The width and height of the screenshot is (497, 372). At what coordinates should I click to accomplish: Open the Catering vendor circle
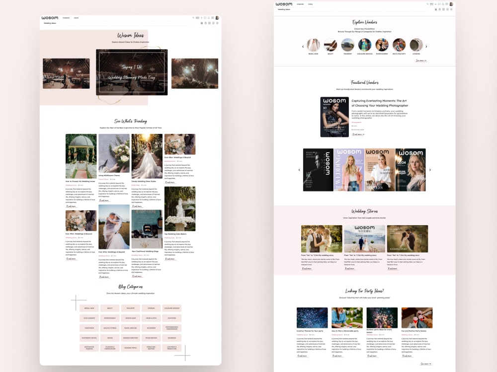coord(416,45)
